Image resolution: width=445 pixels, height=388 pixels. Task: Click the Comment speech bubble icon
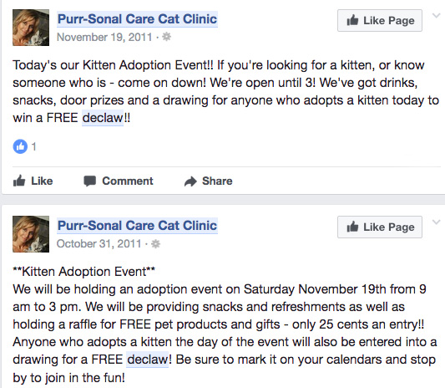click(x=89, y=181)
